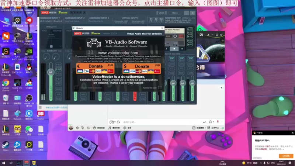Toggle cassette recorder A2 output button

tap(190, 33)
